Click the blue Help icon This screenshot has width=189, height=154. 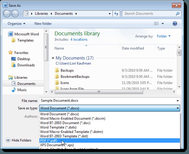click(x=175, y=24)
